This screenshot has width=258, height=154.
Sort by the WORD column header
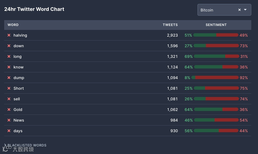[x=13, y=25]
